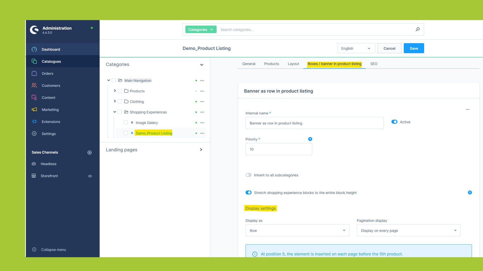Viewport: 483px width, 271px height.
Task: Click the Cancel button
Action: point(389,48)
